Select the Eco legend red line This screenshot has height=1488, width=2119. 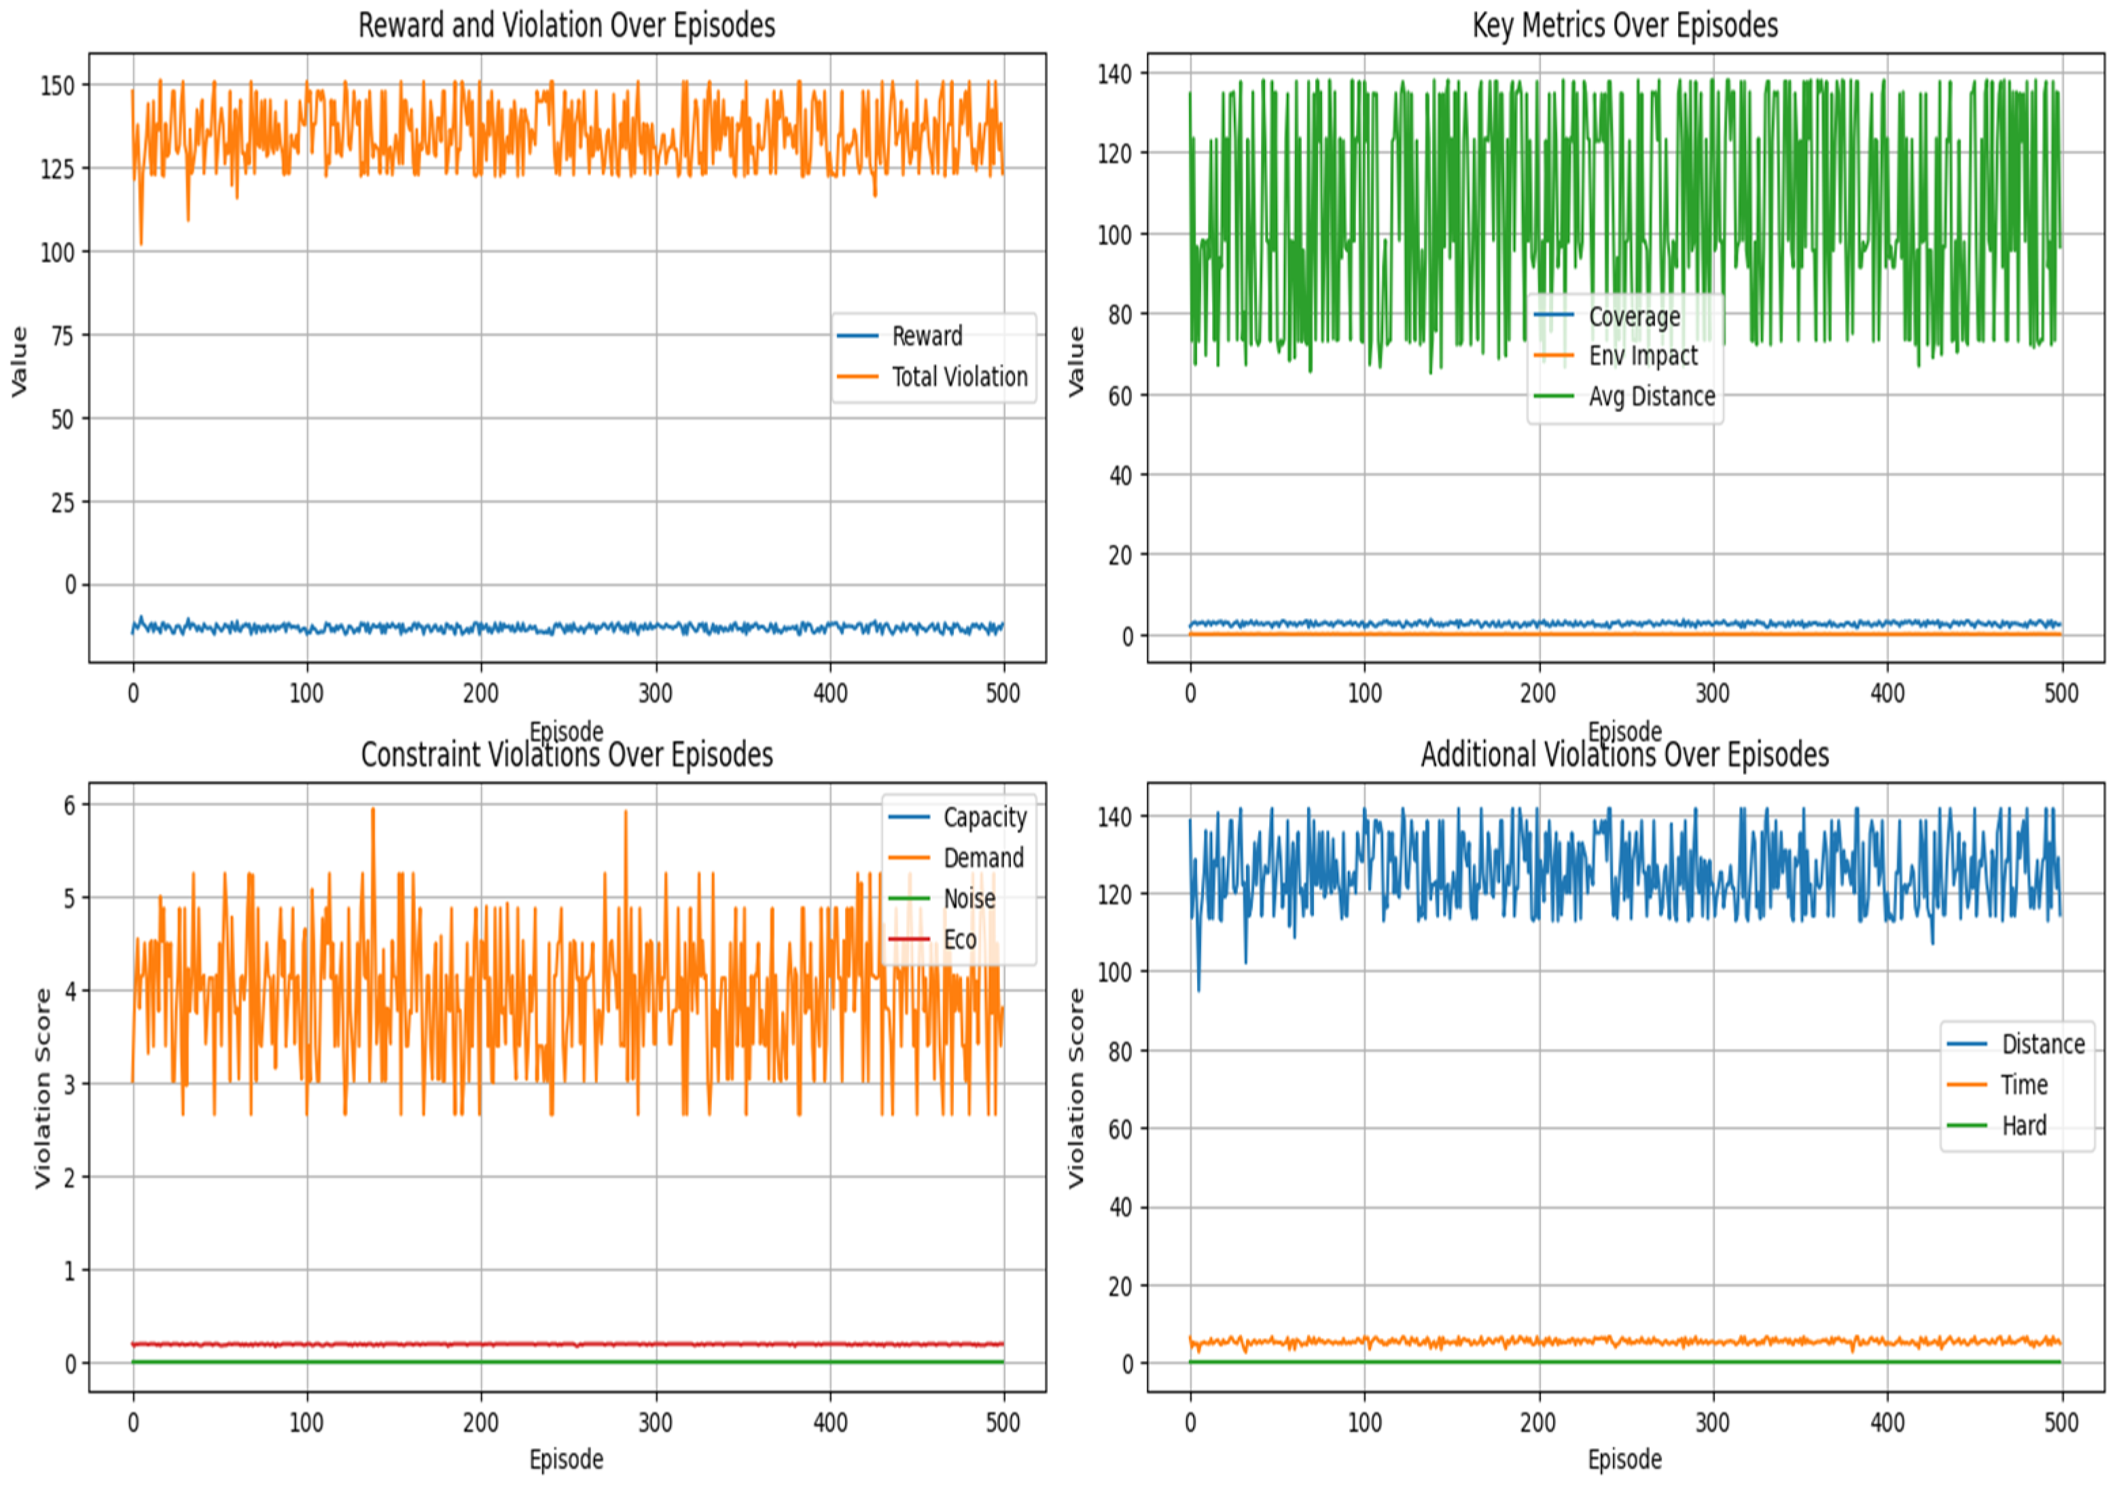tap(908, 939)
